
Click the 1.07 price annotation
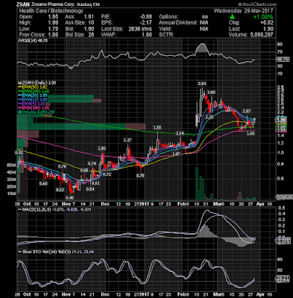pos(176,153)
